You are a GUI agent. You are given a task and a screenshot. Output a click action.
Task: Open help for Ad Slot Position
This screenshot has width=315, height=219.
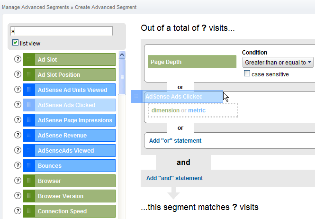(18, 74)
